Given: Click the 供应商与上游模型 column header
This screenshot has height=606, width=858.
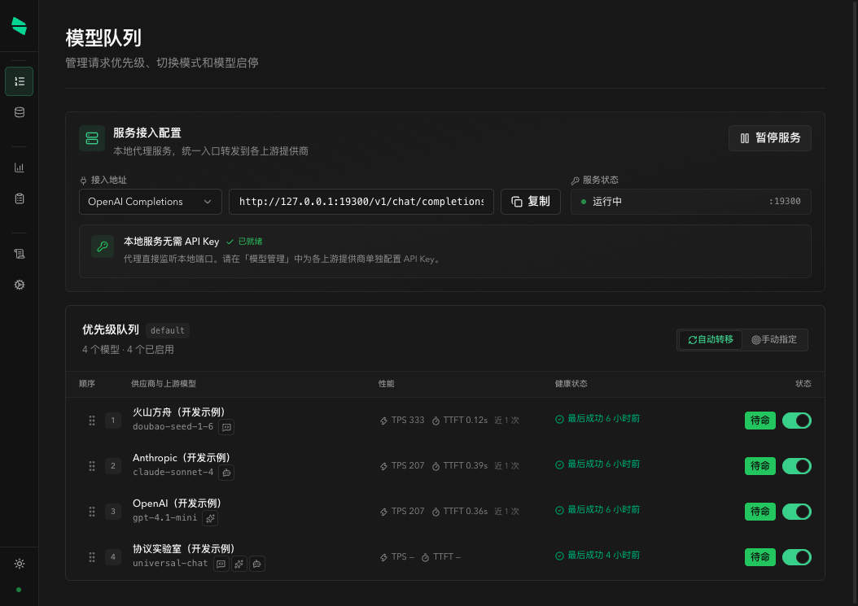Looking at the screenshot, I should 164,383.
